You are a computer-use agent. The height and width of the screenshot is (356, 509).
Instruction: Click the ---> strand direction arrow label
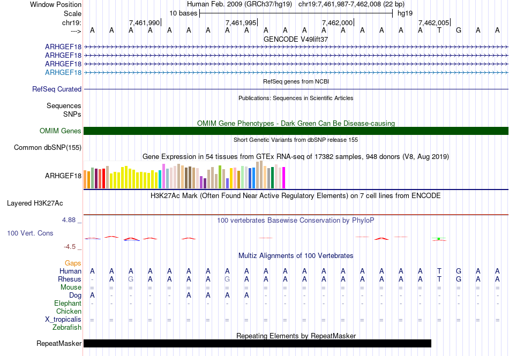click(76, 31)
